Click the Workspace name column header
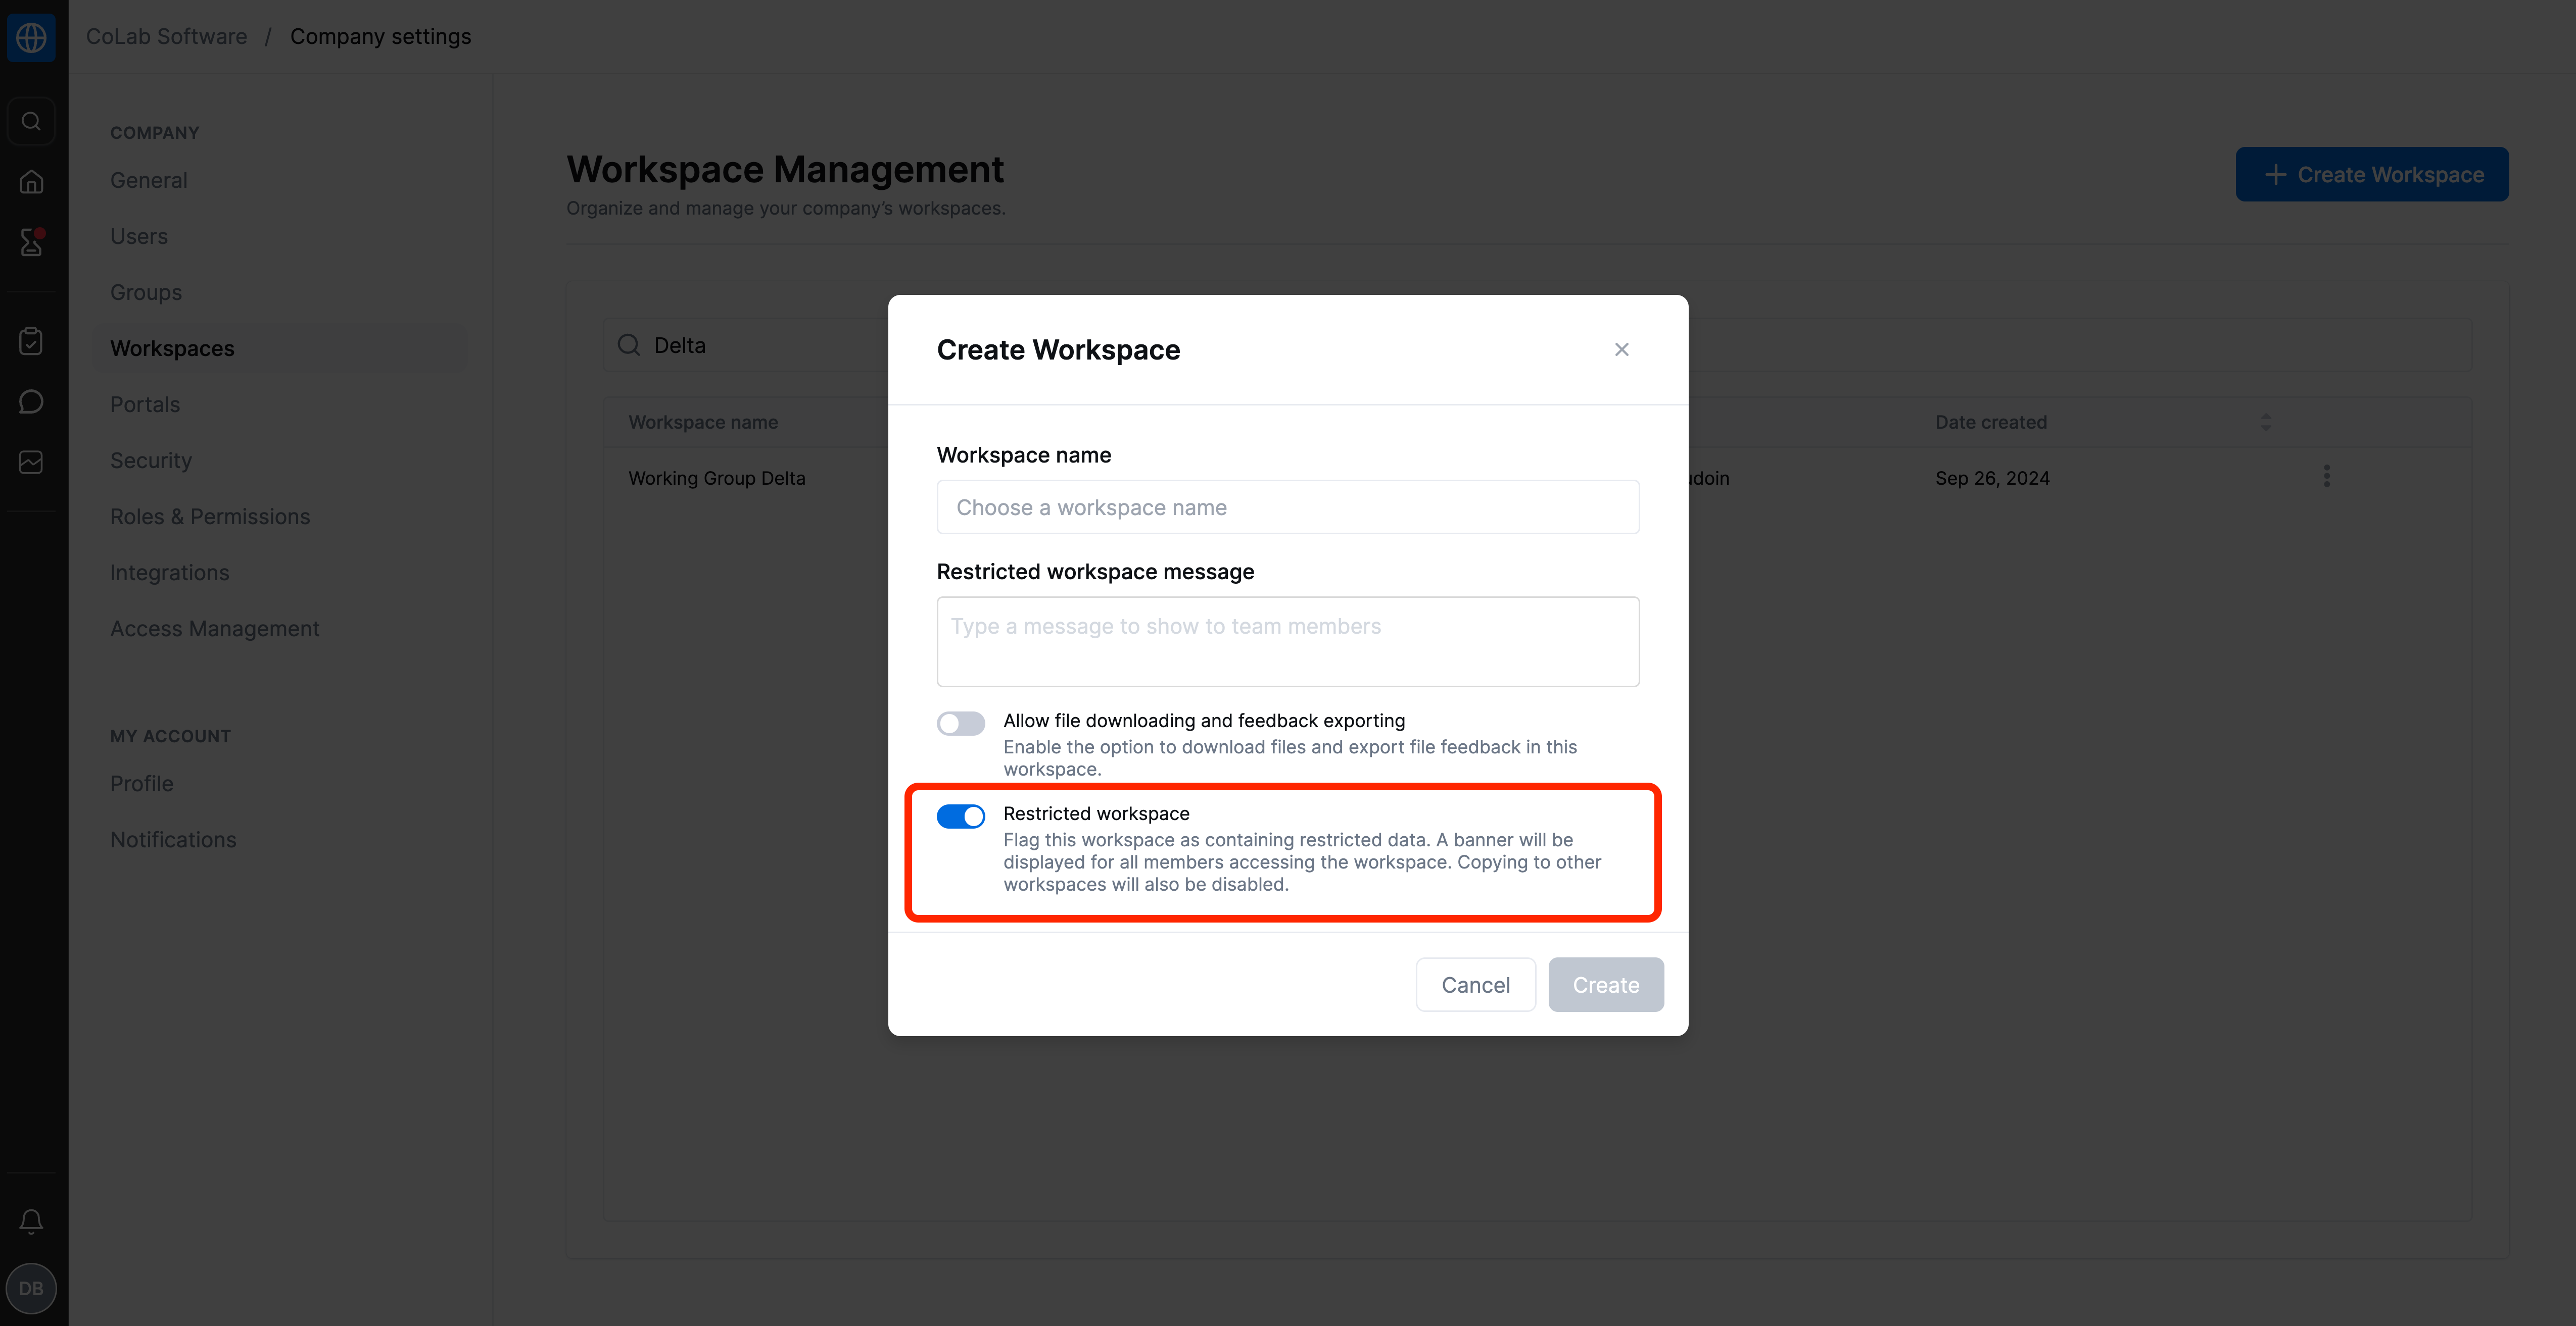The image size is (2576, 1326). pos(703,423)
